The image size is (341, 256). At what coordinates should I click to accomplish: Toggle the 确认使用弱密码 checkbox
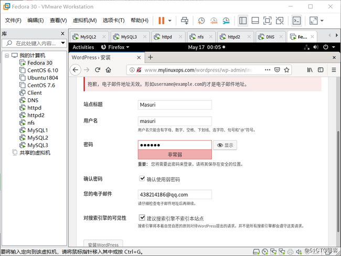point(142,179)
